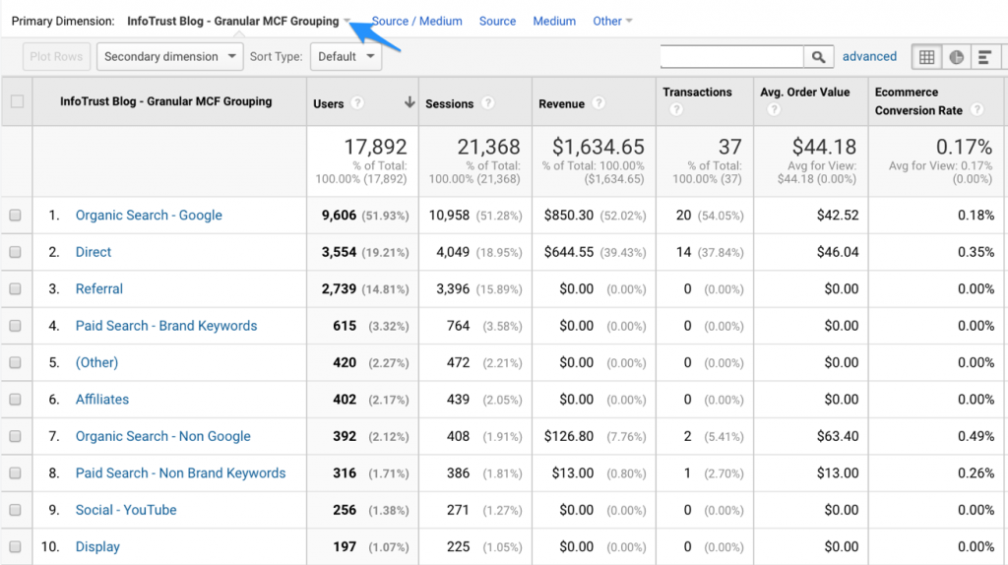Toggle the select-all checkbox in table header
This screenshot has height=565, width=1008.
point(16,101)
